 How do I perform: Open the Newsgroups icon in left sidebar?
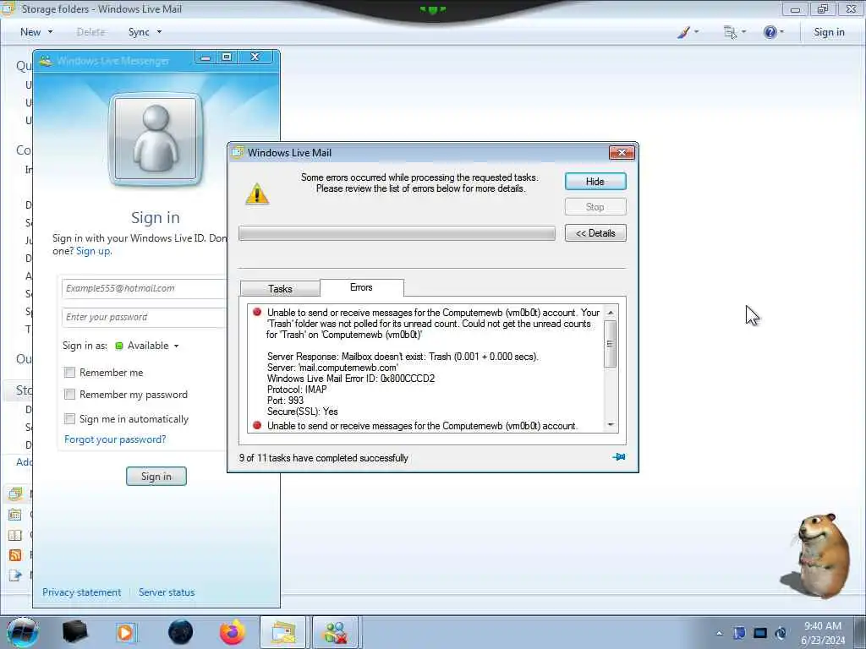(x=15, y=575)
